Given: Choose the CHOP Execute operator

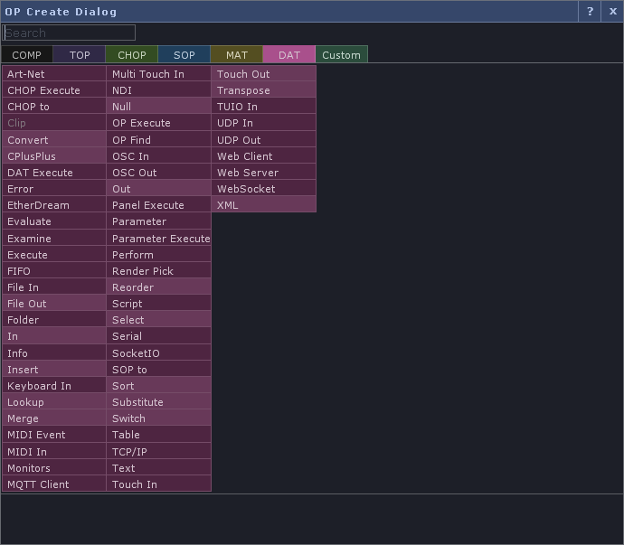Looking at the screenshot, I should point(54,90).
